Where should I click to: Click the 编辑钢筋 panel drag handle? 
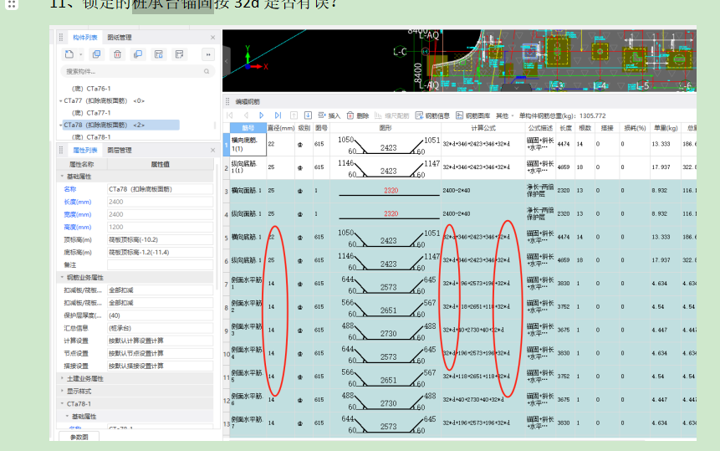(227, 101)
